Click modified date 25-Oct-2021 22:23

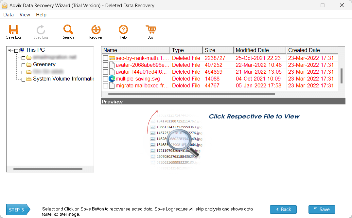[x=258, y=58]
